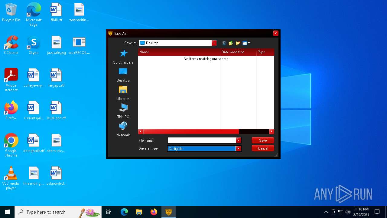Switch to the running app taskbar icon
The image size is (387, 218).
[168, 212]
